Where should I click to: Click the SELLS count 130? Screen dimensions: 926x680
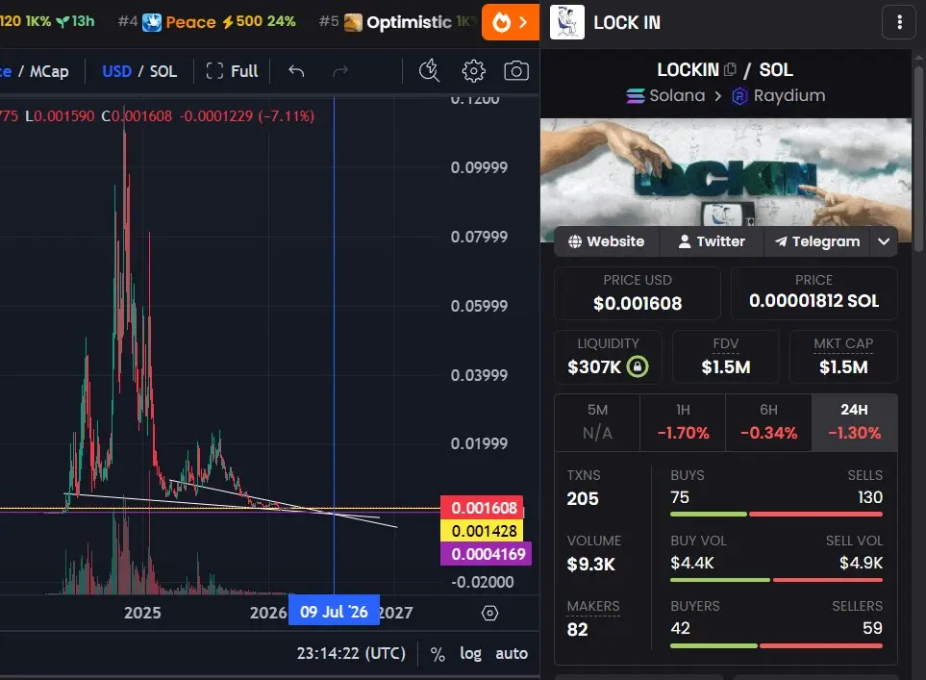[x=870, y=497]
